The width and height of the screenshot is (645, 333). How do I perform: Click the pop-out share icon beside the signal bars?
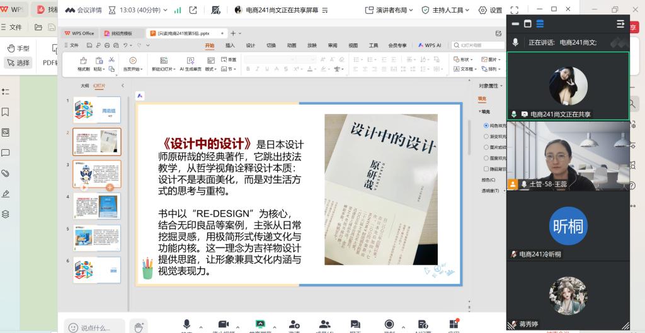tap(193, 10)
